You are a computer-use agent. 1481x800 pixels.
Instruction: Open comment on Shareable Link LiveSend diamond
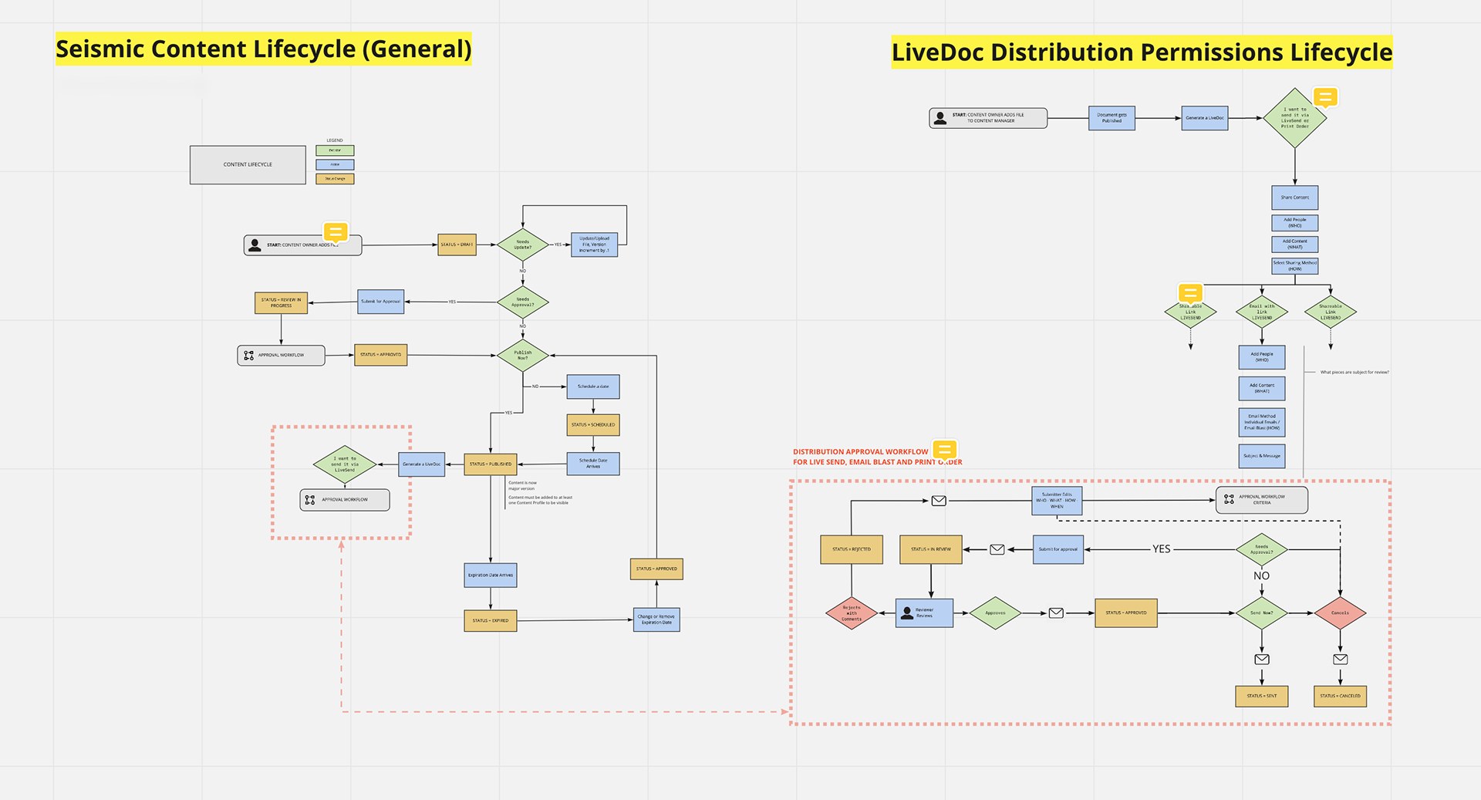(x=1190, y=293)
